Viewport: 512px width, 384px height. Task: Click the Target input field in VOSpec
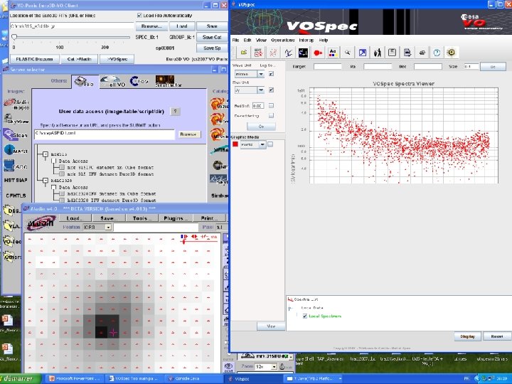click(x=328, y=67)
